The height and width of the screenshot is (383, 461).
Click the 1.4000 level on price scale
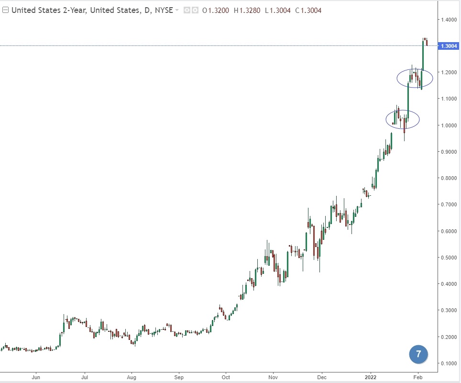tap(449, 20)
